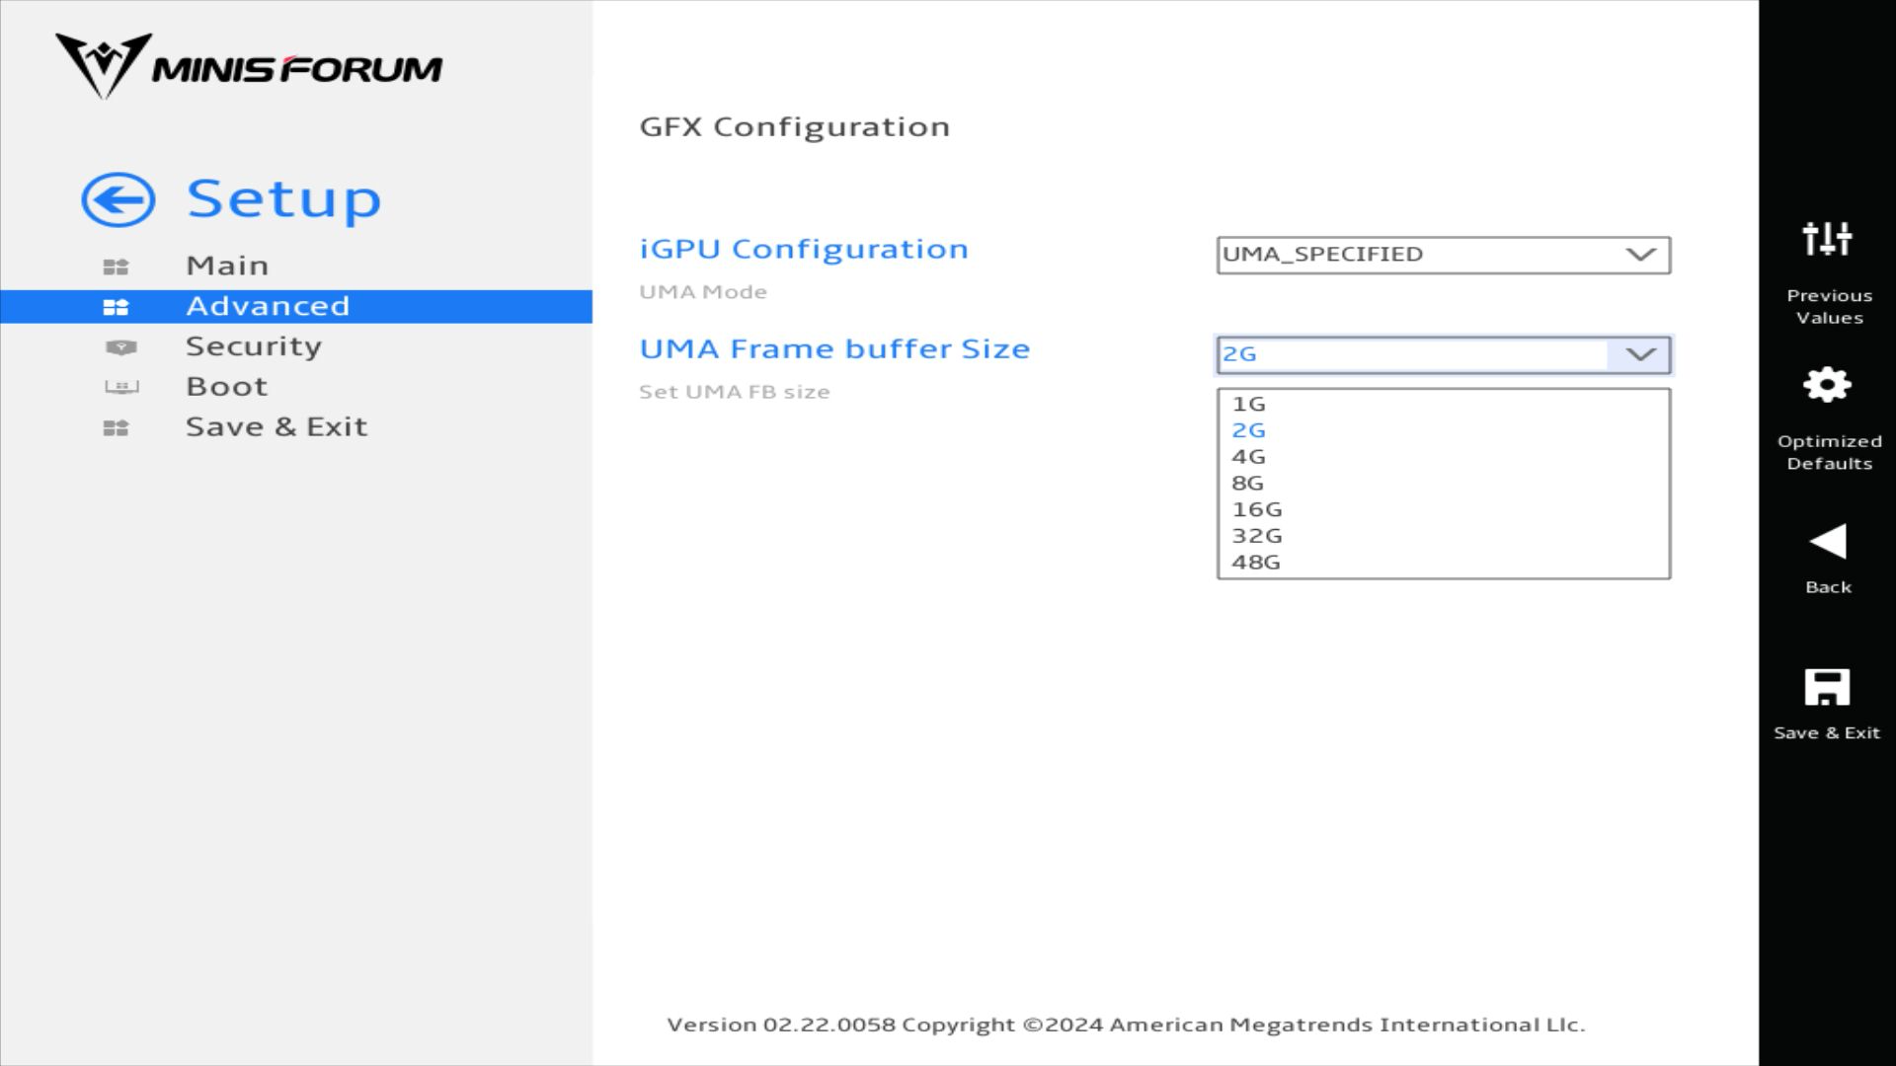Click the Optimized Defaults gear icon
This screenshot has width=1896, height=1066.
pyautogui.click(x=1827, y=385)
